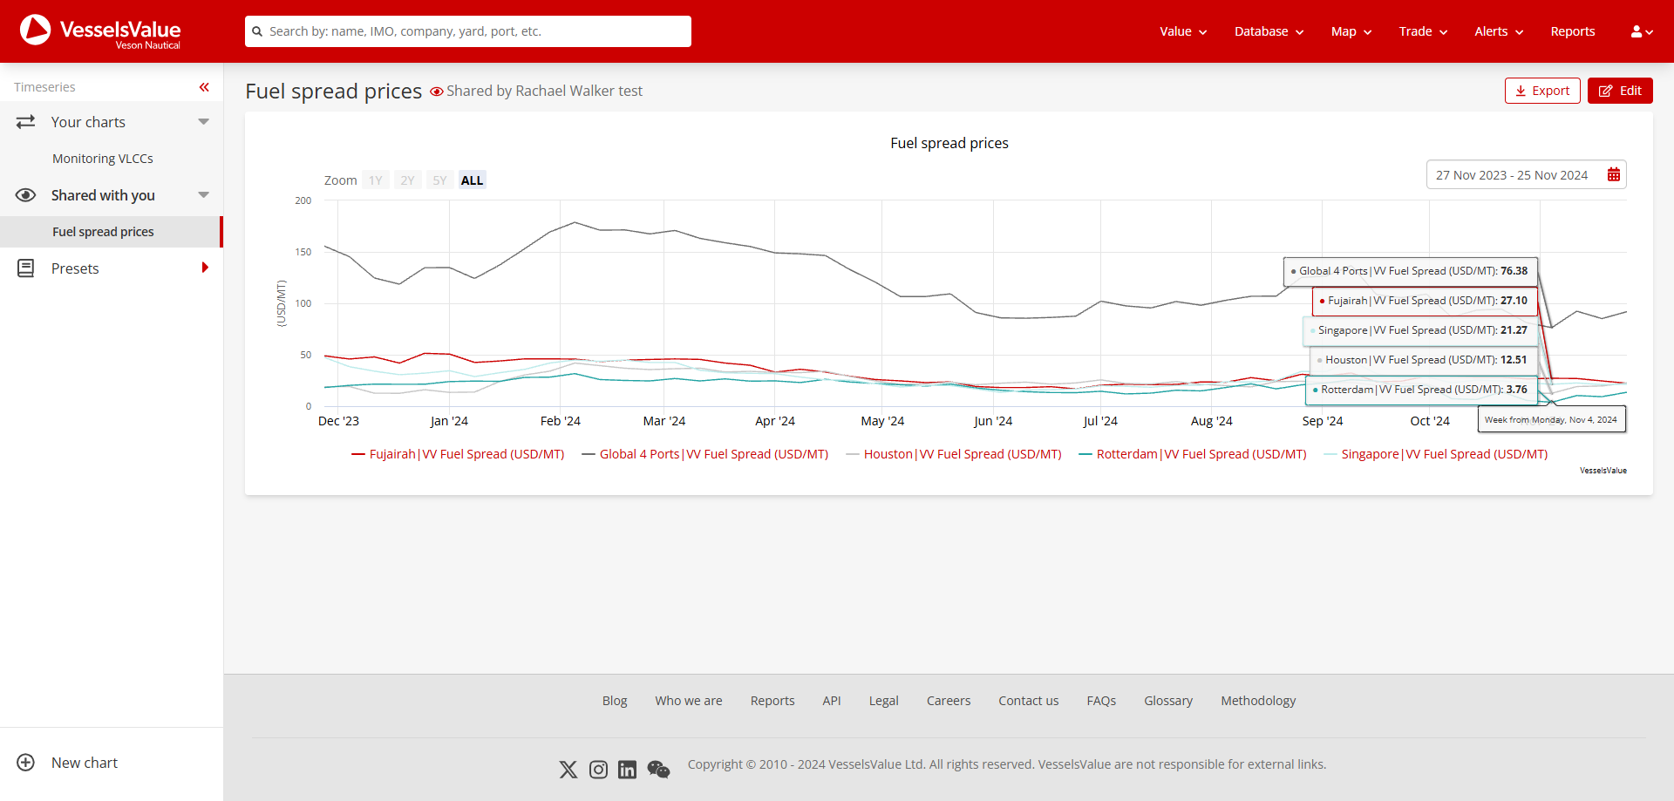Hide the Houston fuel spread line via legend
Viewport: 1674px width, 801px height.
[x=955, y=453]
